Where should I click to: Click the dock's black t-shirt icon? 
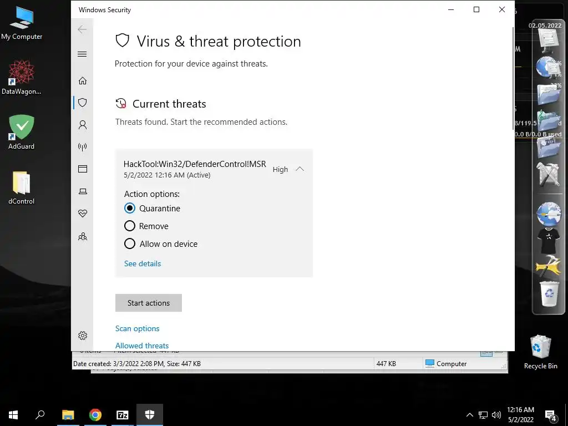pyautogui.click(x=549, y=241)
